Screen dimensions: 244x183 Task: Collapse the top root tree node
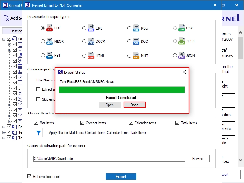click(4, 39)
